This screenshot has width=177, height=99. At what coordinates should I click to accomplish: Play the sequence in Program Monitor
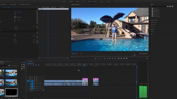tap(110, 58)
